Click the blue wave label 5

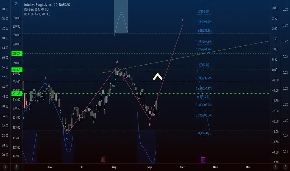coord(67,139)
